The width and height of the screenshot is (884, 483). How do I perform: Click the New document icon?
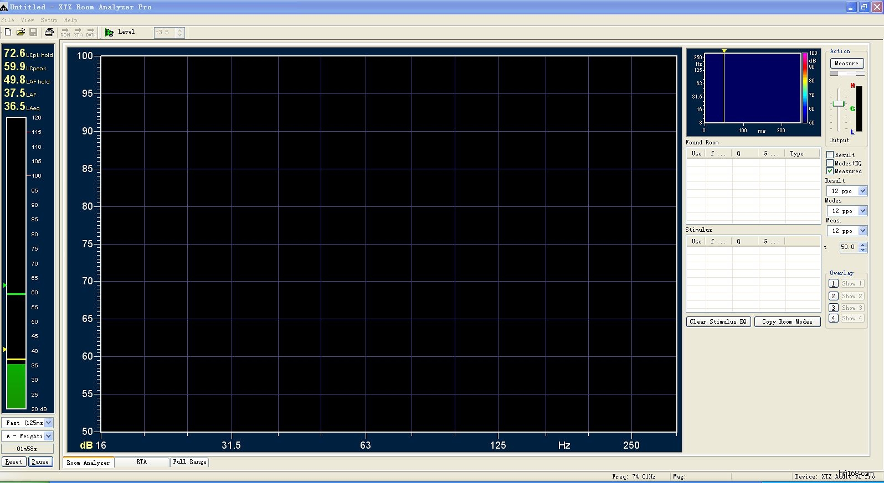[8, 32]
